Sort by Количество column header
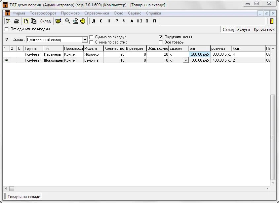Viewport: 279px width, 203px height. (114, 48)
